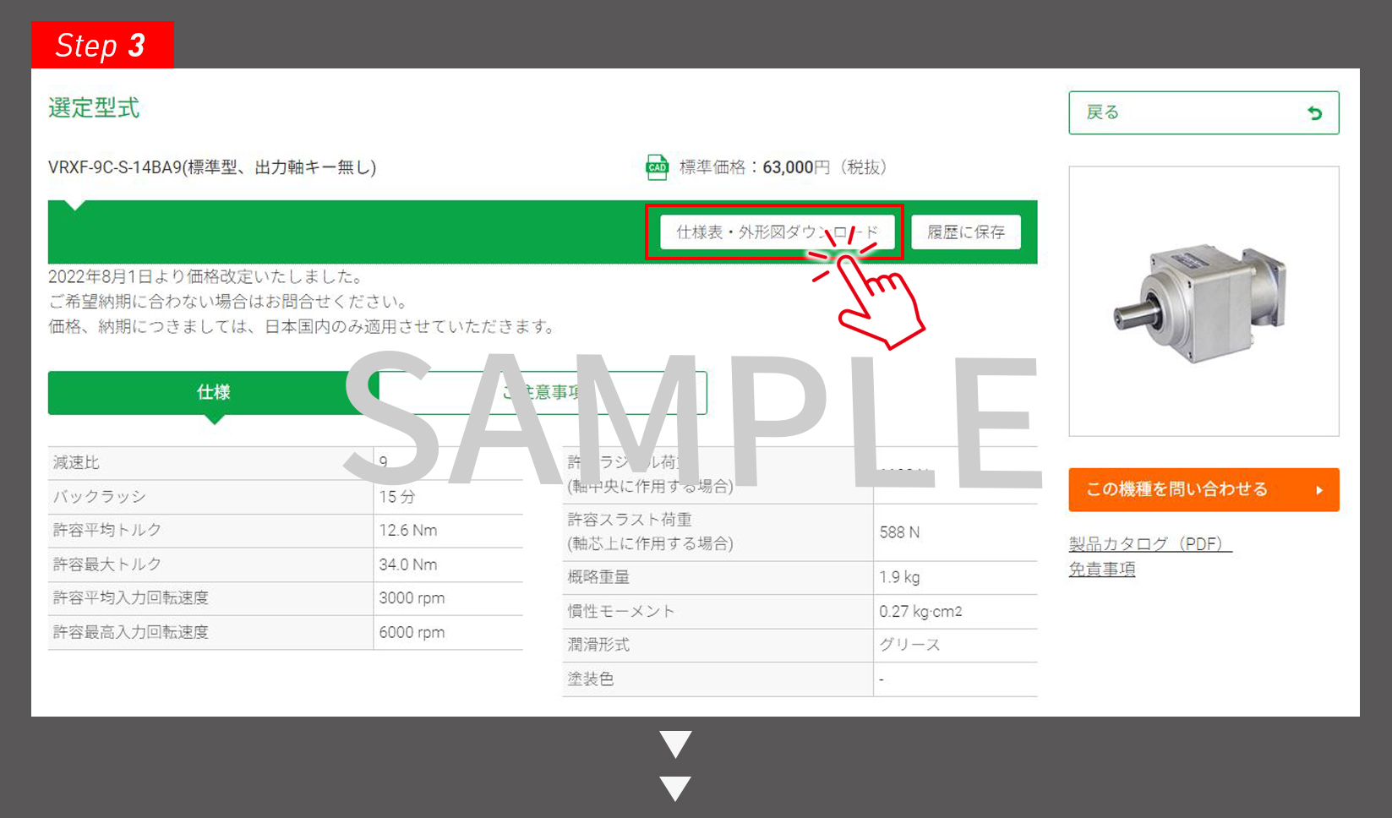The image size is (1392, 818).
Task: Click the arrow icon on the orange inquiry button
Action: [x=1318, y=490]
